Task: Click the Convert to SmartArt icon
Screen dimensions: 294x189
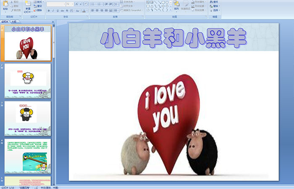Action: pyautogui.click(x=121, y=10)
